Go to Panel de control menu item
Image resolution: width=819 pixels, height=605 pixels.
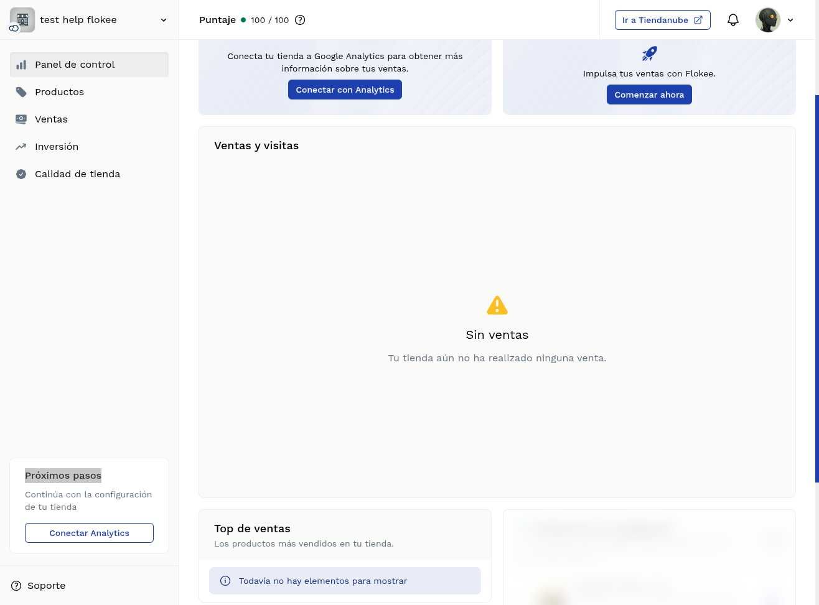[89, 65]
